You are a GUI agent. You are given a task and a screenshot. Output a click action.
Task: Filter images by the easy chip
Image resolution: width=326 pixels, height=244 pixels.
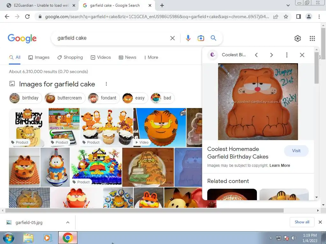coord(135,98)
